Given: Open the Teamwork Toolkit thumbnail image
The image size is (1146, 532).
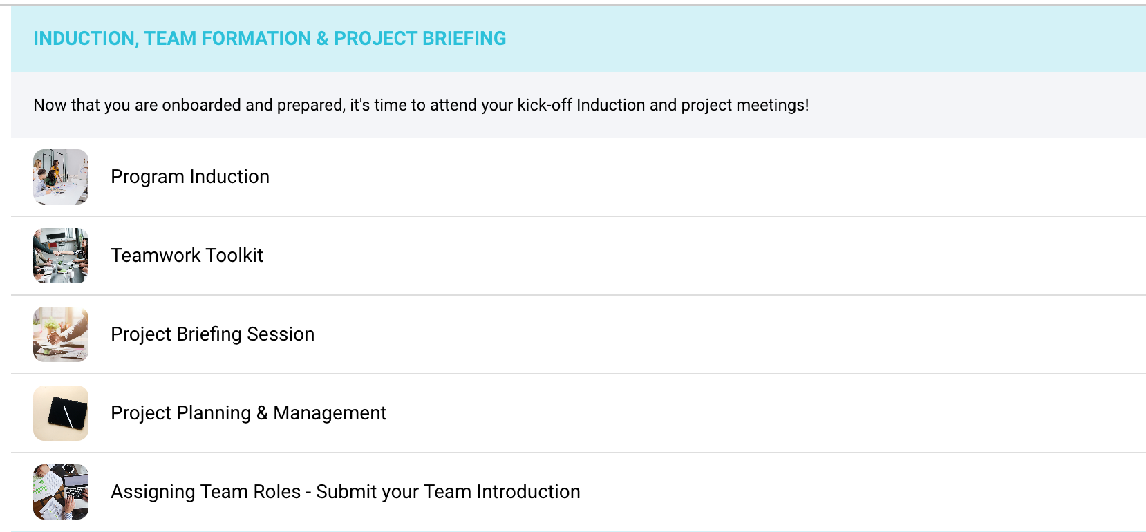Looking at the screenshot, I should click(x=61, y=256).
